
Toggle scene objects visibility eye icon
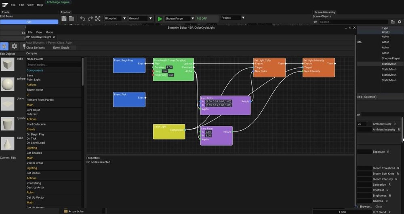coord(315,22)
